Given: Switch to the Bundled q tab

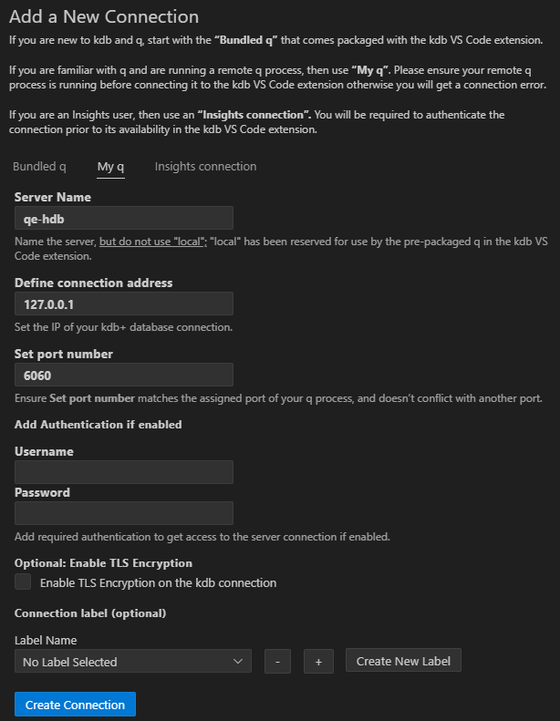Looking at the screenshot, I should pos(39,167).
